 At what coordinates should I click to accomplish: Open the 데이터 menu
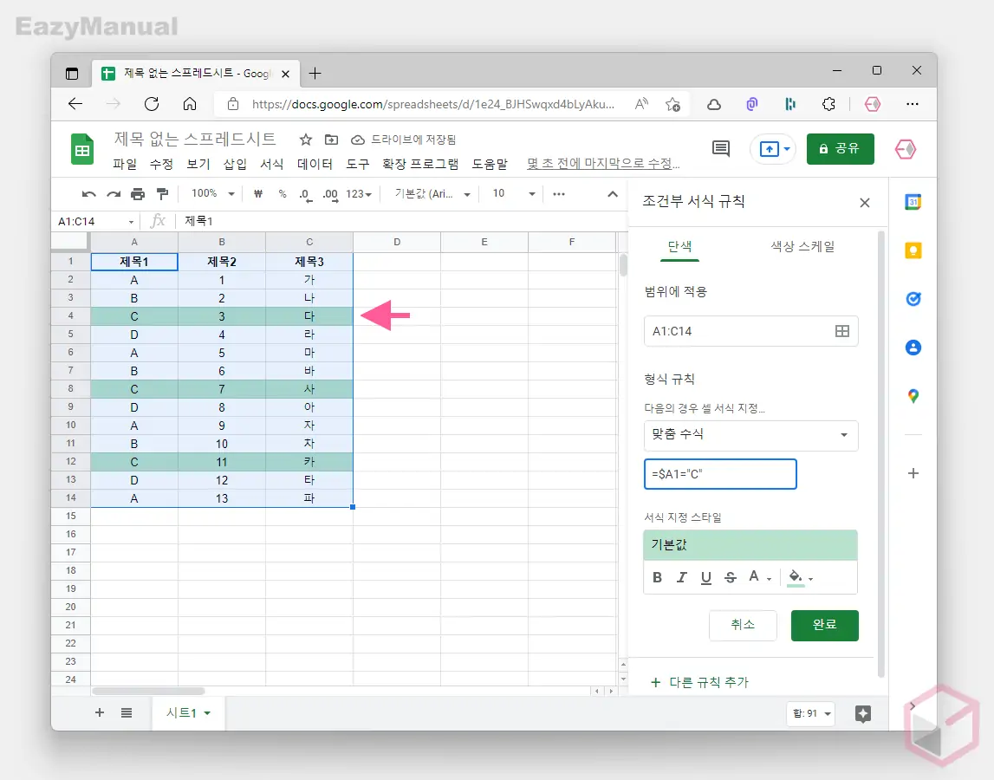pos(315,165)
